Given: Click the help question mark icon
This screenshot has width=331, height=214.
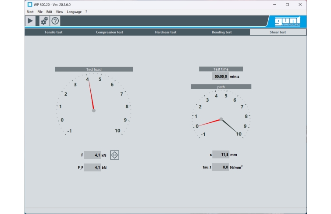Looking at the screenshot, I should [x=55, y=21].
